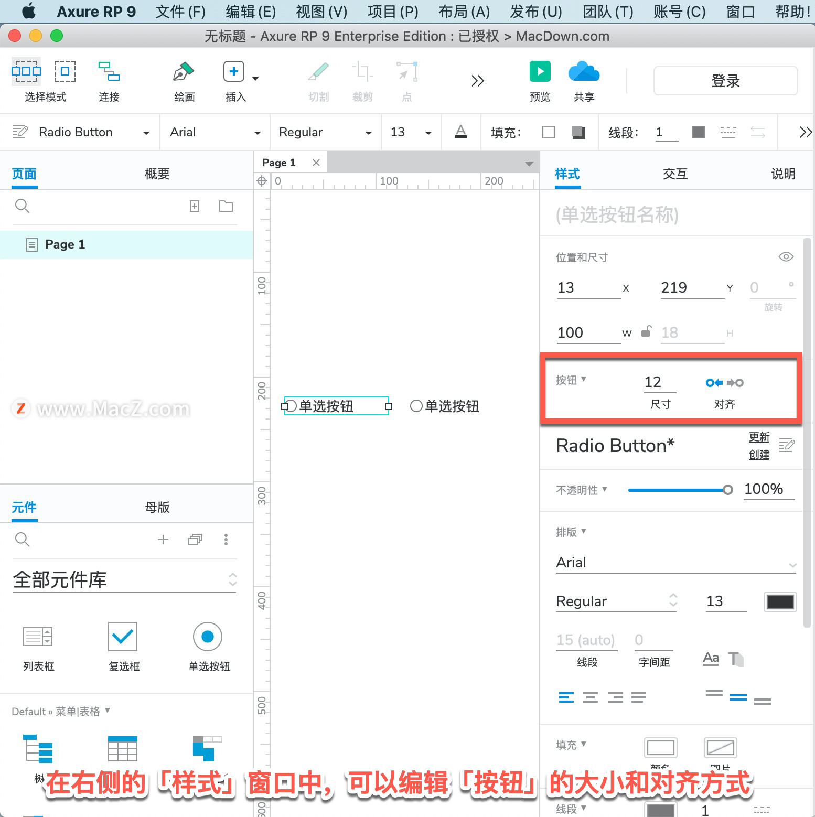This screenshot has height=817, width=815.
Task: Search pages with magnifier icon
Action: [22, 206]
